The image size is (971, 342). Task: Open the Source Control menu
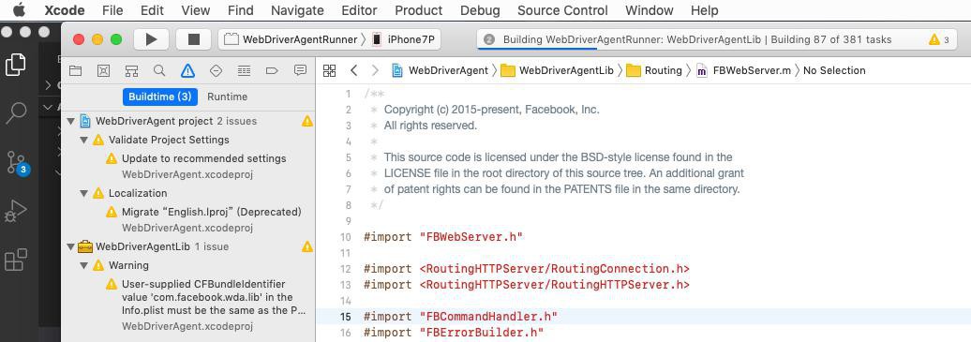point(562,10)
